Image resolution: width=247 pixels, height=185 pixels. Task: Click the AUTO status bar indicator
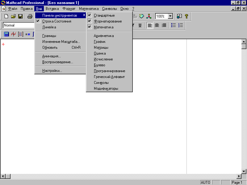[206, 182]
